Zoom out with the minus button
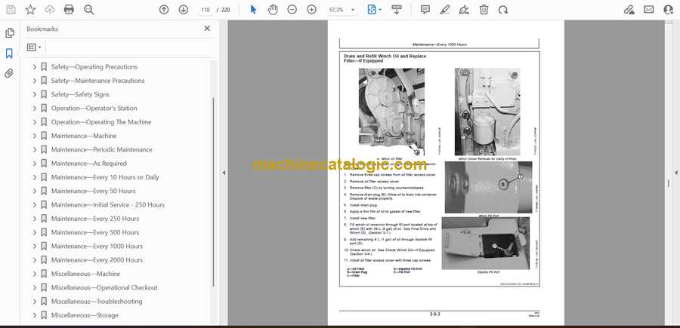The height and width of the screenshot is (328, 680). click(292, 10)
